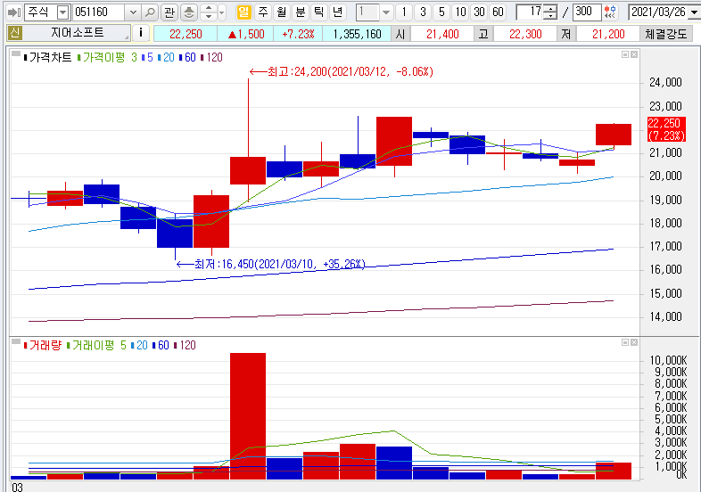Click the total candles field showing 300
This screenshot has width=701, height=492.
[587, 12]
